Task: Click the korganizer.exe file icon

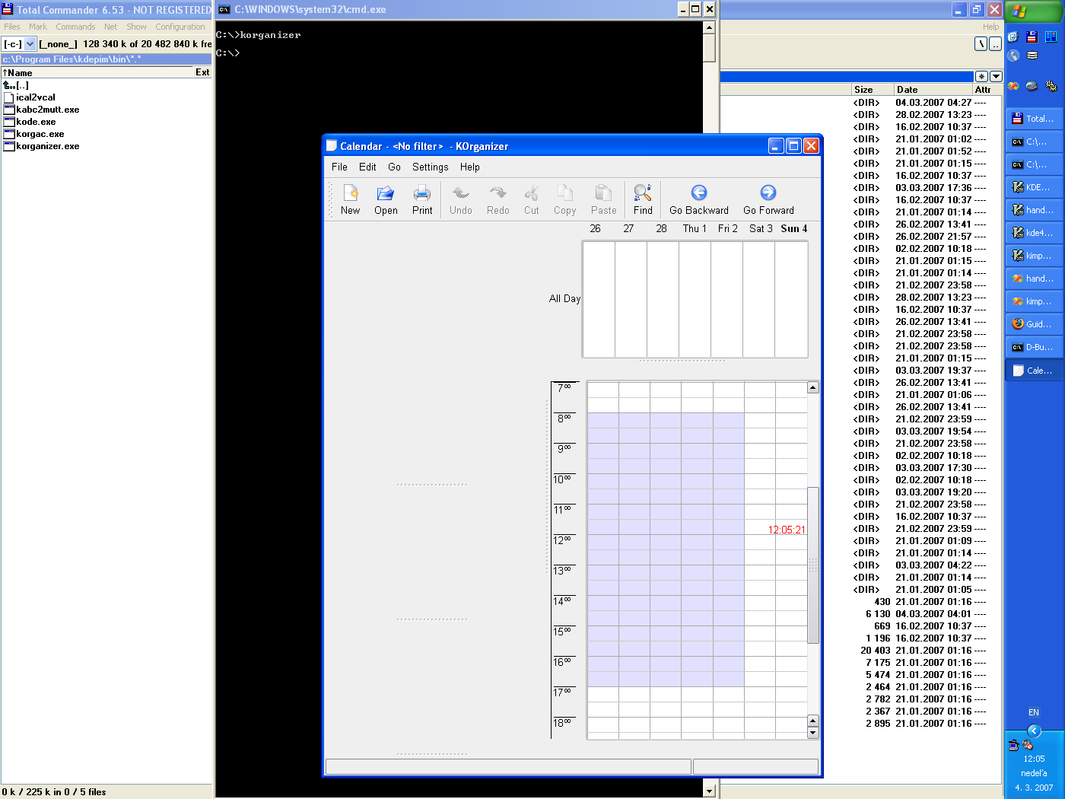Action: 9,146
